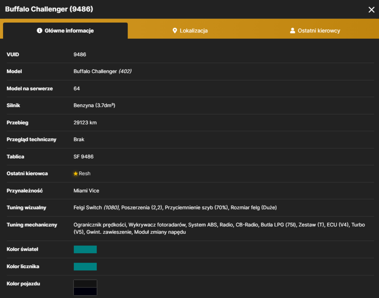Click the Ostatni kierowca label
The width and height of the screenshot is (379, 298).
pos(27,174)
